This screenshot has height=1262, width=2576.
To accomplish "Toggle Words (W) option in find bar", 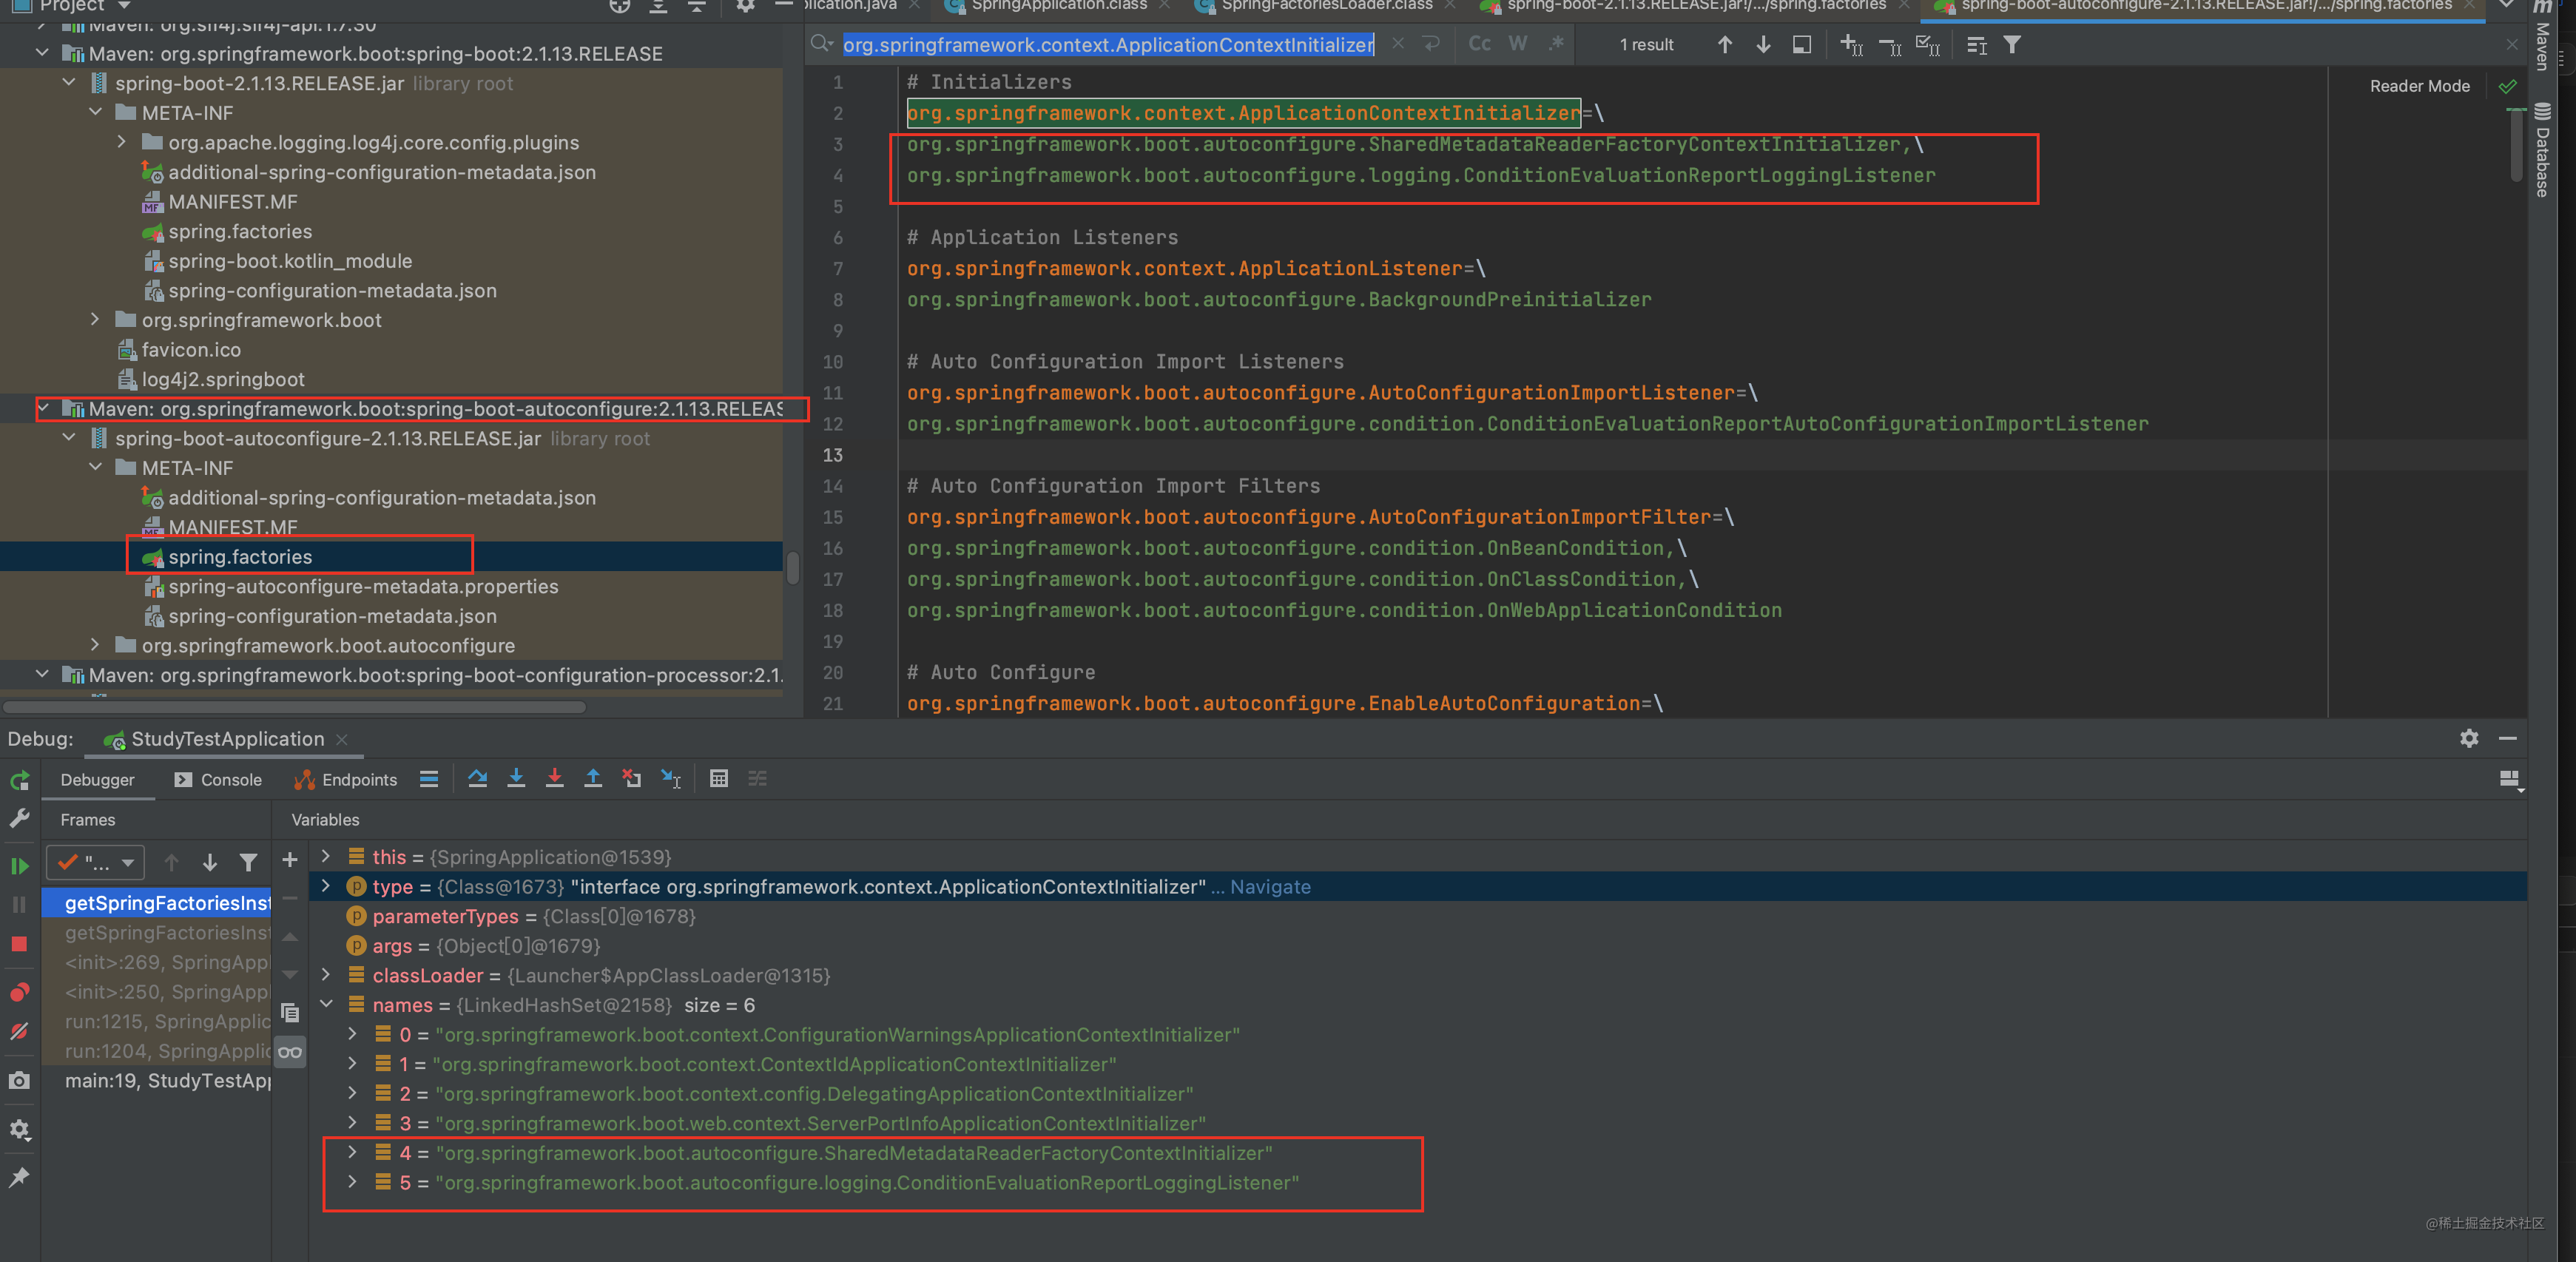I will (x=1517, y=44).
